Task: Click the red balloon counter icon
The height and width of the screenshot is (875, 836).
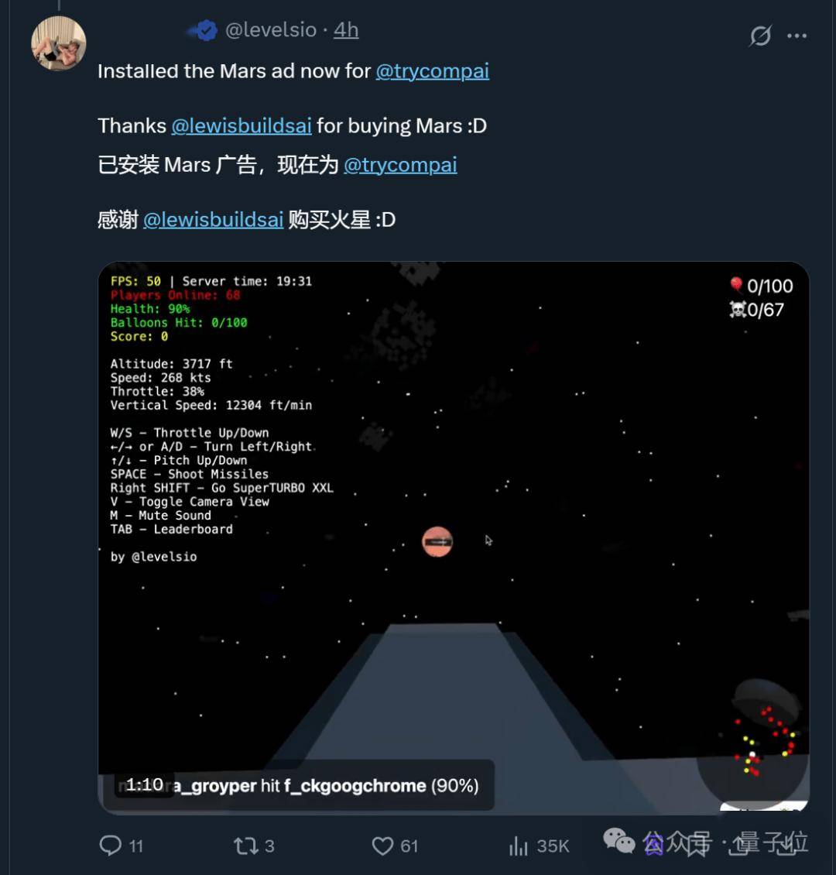Action: pos(736,285)
